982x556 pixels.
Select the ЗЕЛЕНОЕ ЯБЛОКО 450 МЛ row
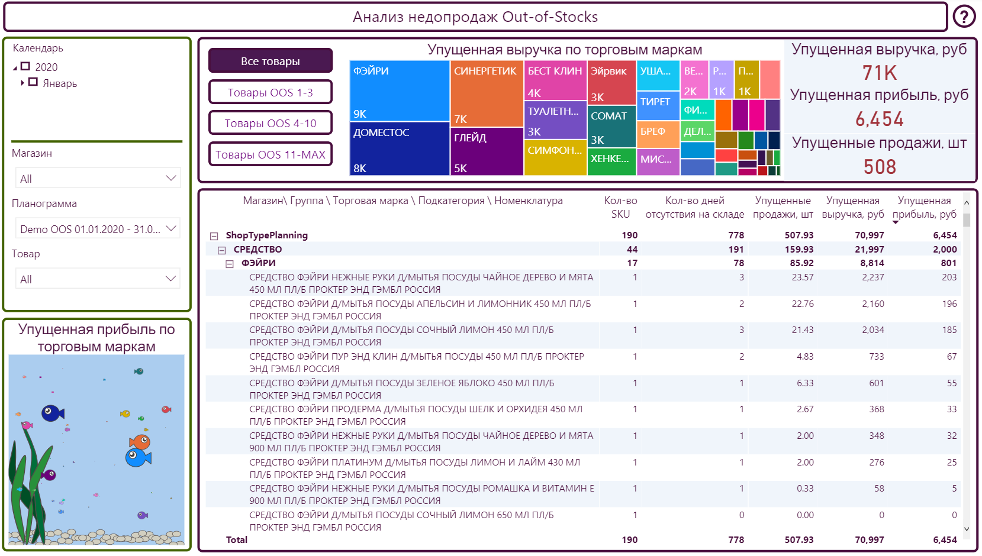coord(583,389)
